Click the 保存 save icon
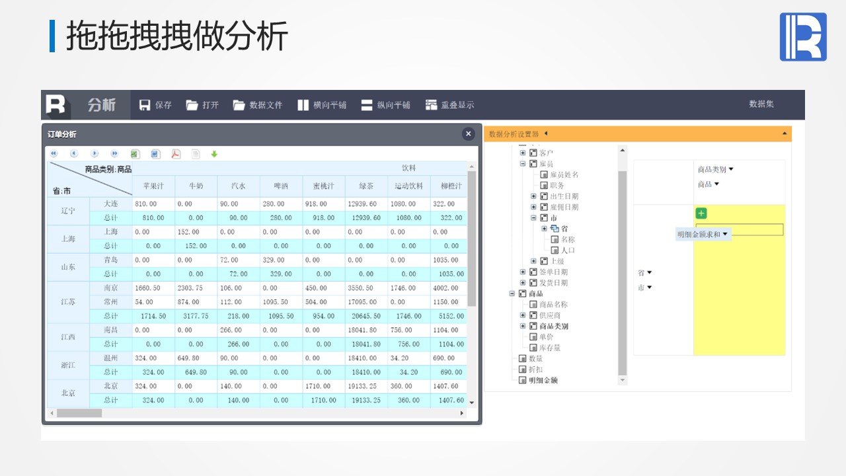 tap(145, 105)
